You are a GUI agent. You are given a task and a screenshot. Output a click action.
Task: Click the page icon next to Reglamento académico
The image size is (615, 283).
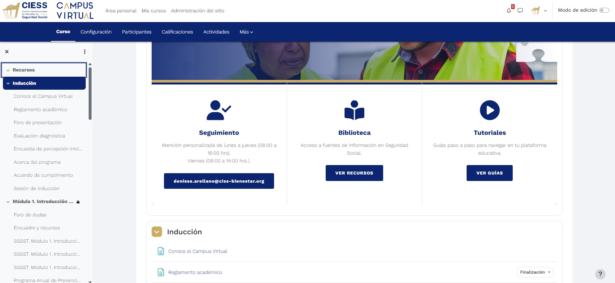tap(161, 272)
